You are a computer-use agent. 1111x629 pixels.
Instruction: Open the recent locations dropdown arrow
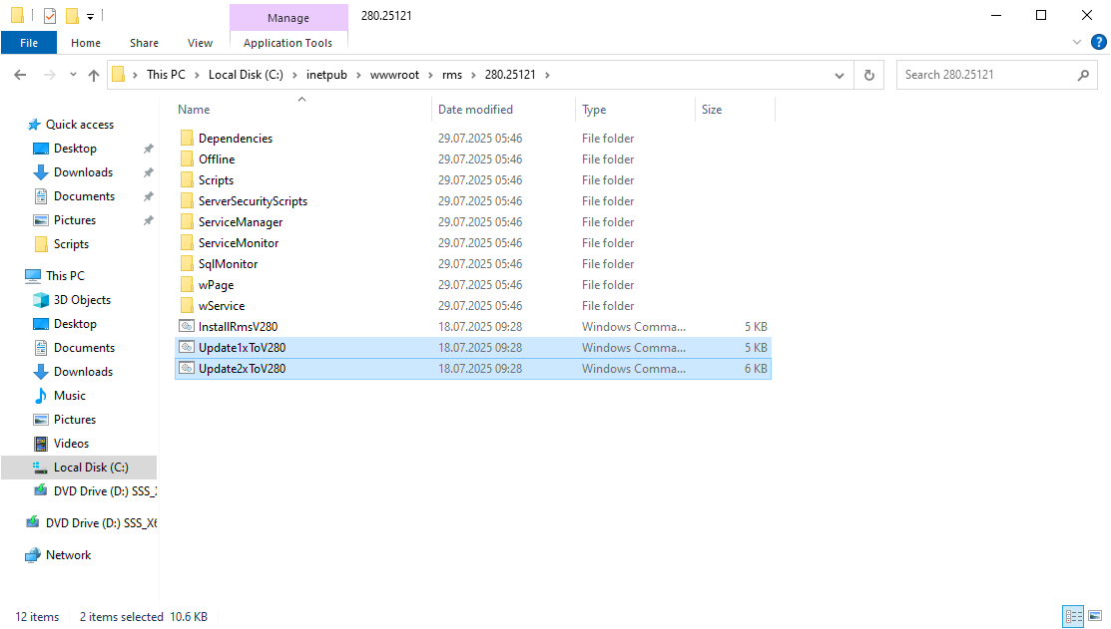[x=73, y=75]
